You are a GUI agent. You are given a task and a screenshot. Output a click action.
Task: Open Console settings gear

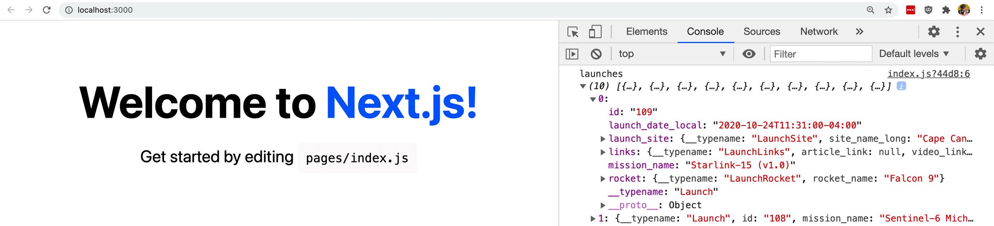[980, 54]
